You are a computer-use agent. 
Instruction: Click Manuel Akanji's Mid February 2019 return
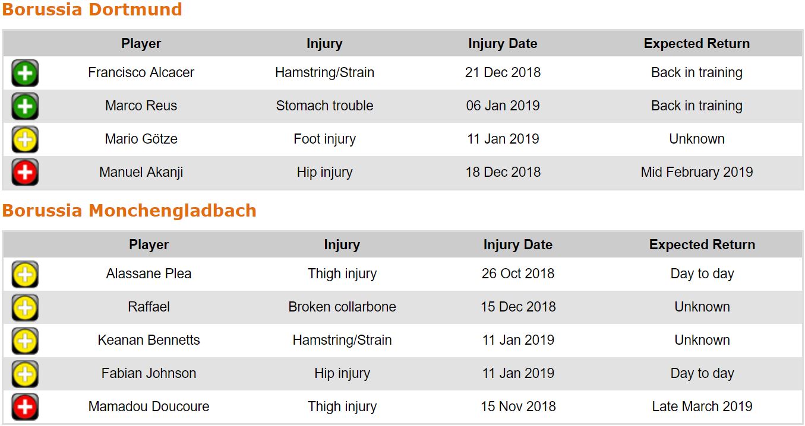[x=696, y=172]
